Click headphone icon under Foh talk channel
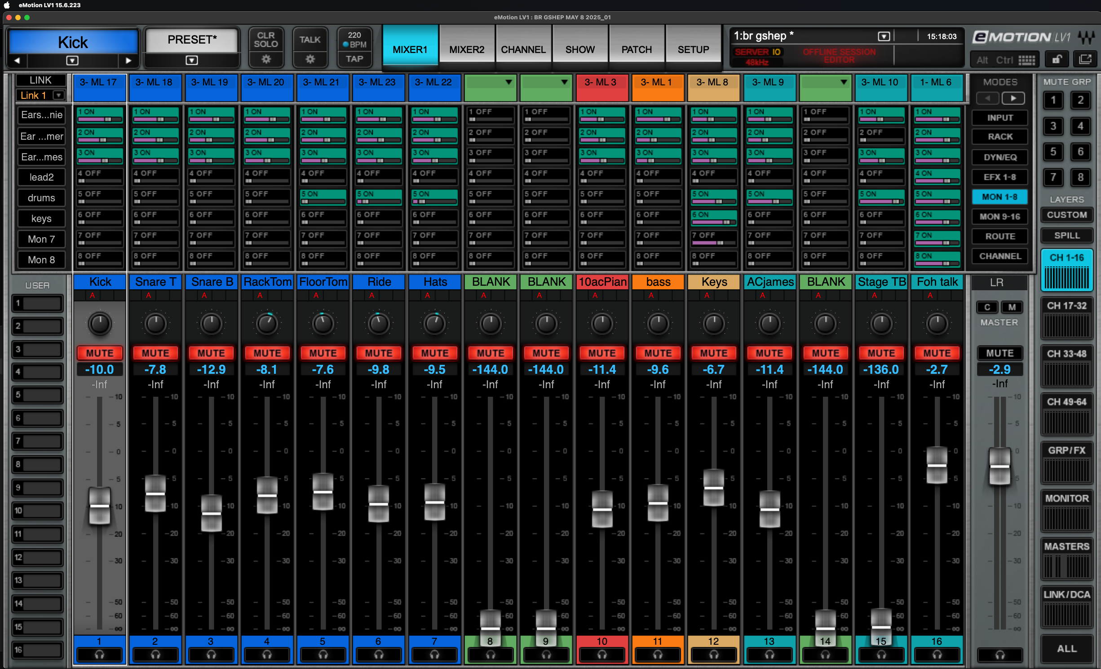Viewport: 1101px width, 669px height. coord(937,655)
